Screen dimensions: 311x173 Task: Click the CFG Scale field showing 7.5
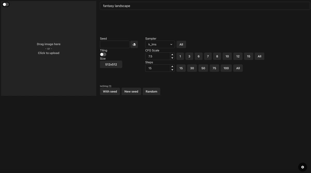pyautogui.click(x=158, y=56)
